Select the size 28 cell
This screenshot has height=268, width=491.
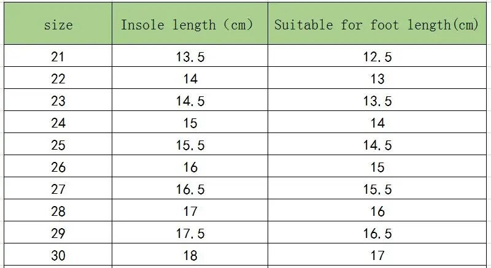point(58,212)
